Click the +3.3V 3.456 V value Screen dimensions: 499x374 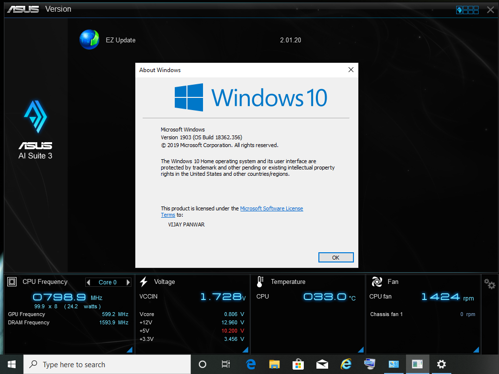(234, 339)
